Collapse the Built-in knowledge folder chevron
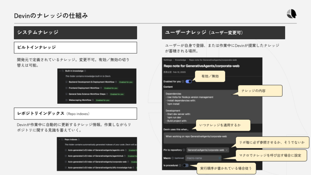This screenshot has height=175, width=311. point(60,71)
